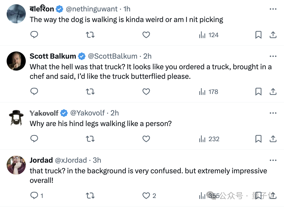Click Scott Balkum's profile photo

point(16,61)
